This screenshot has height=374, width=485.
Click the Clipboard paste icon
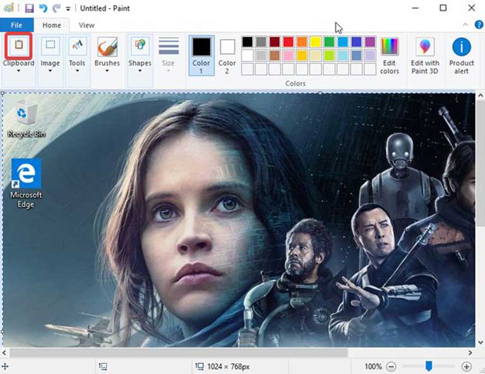click(x=18, y=45)
